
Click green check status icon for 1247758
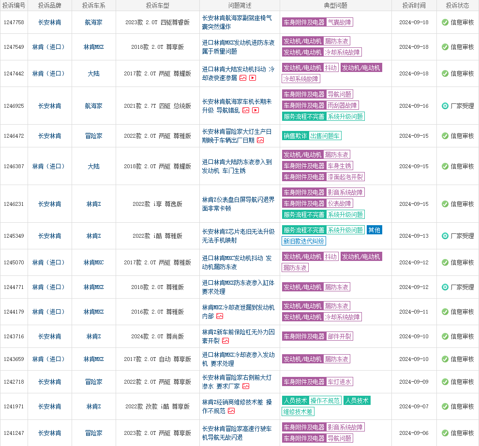click(x=445, y=22)
